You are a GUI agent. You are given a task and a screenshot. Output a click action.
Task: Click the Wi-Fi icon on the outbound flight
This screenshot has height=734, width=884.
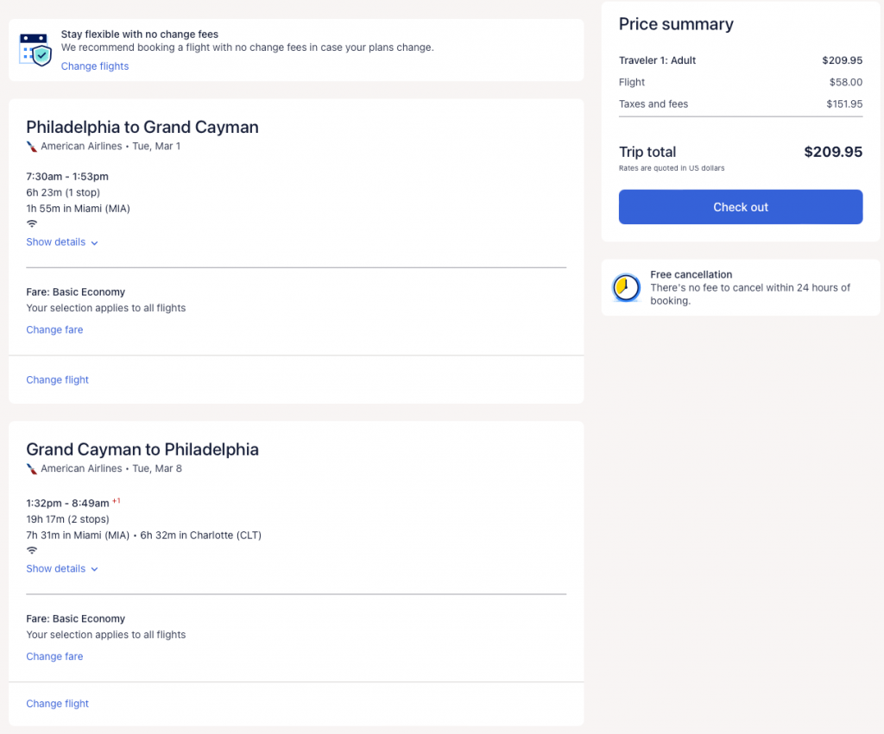[x=32, y=224]
